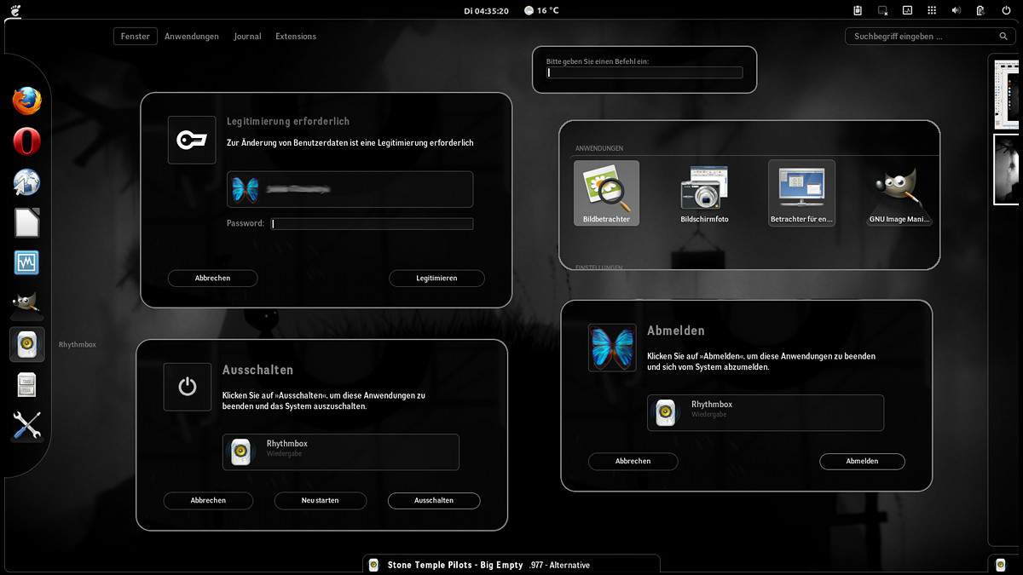Focus the Password field
Image resolution: width=1023 pixels, height=575 pixels.
(x=372, y=224)
